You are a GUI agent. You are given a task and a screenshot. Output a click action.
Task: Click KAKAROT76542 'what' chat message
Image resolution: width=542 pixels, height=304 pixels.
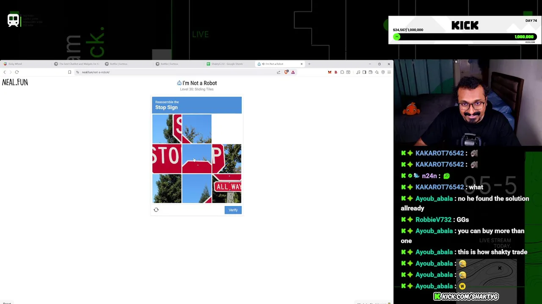(476, 187)
